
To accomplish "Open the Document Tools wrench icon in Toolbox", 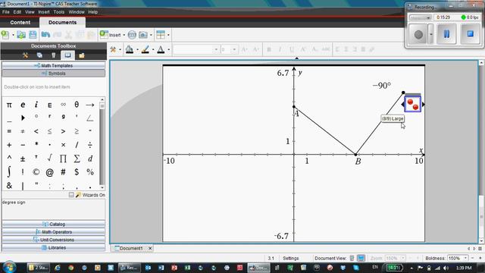I will click(x=25, y=55).
